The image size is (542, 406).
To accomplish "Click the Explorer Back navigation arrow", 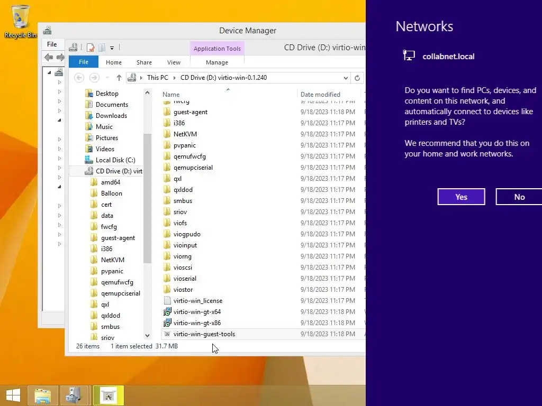I will [79, 78].
